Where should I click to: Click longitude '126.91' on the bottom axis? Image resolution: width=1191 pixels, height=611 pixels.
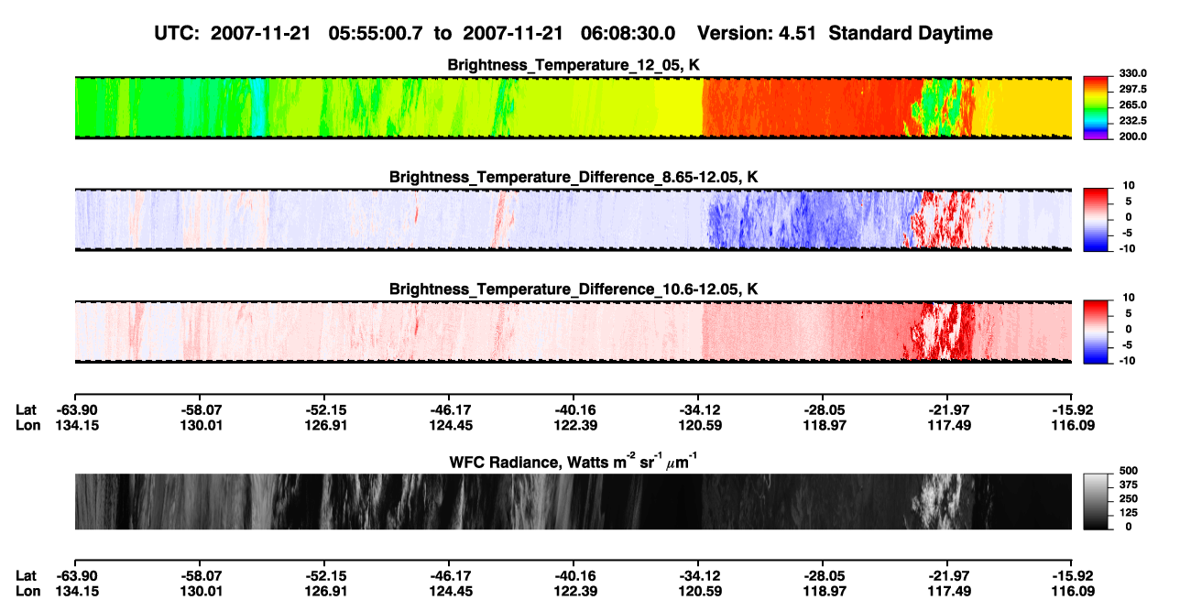(325, 591)
